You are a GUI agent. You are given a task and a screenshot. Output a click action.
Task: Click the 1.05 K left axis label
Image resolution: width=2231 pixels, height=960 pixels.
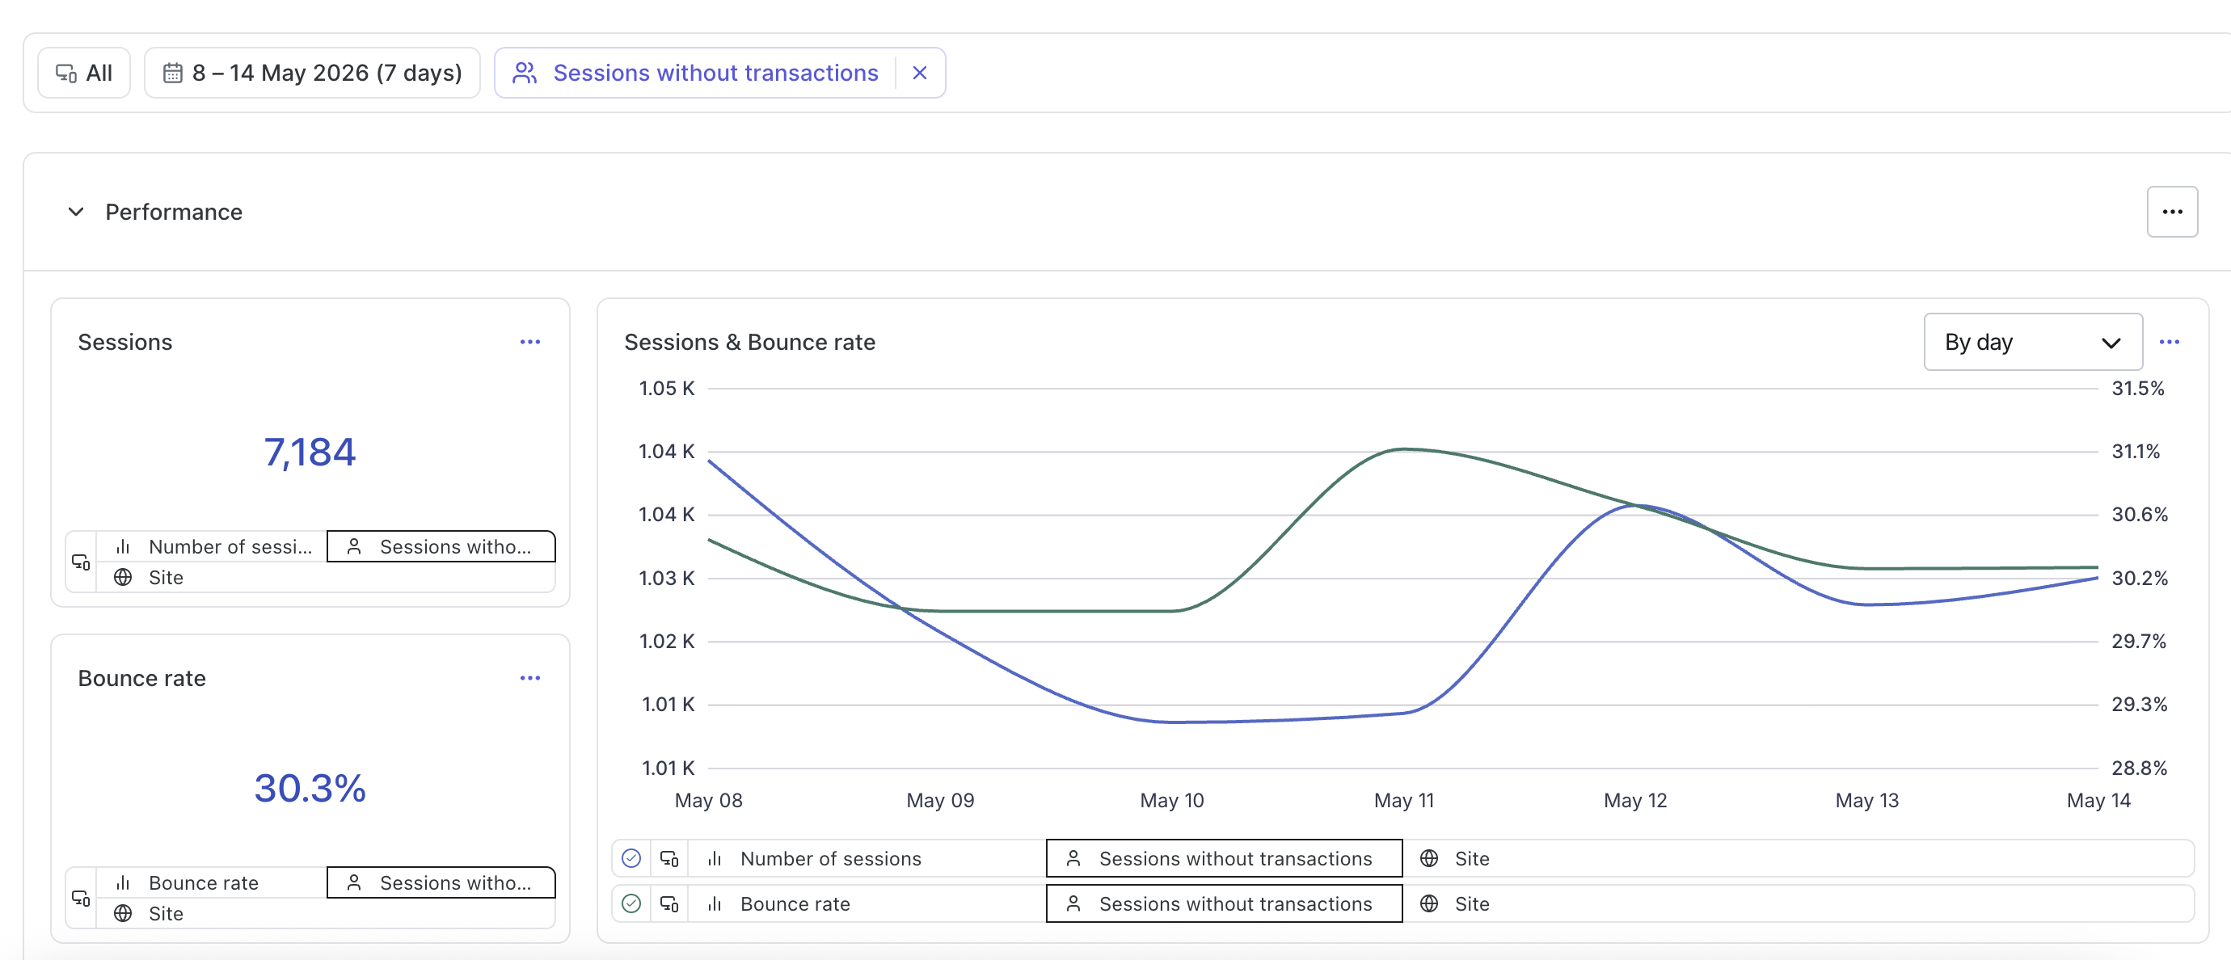click(x=666, y=388)
